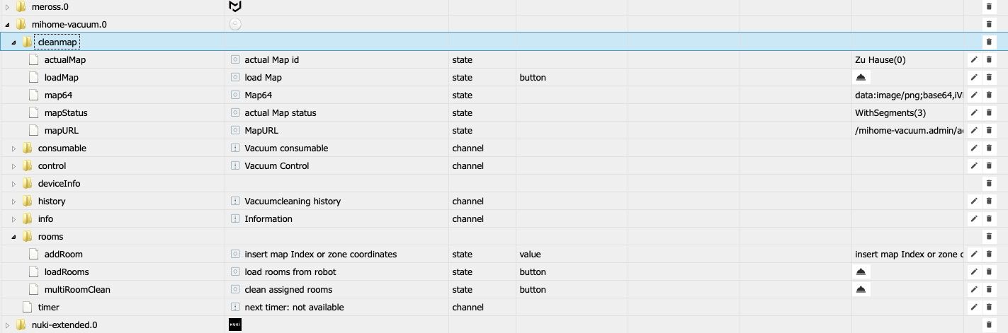Edit the history channel with pencil icon
Image resolution: width=1008 pixels, height=333 pixels.
click(974, 201)
